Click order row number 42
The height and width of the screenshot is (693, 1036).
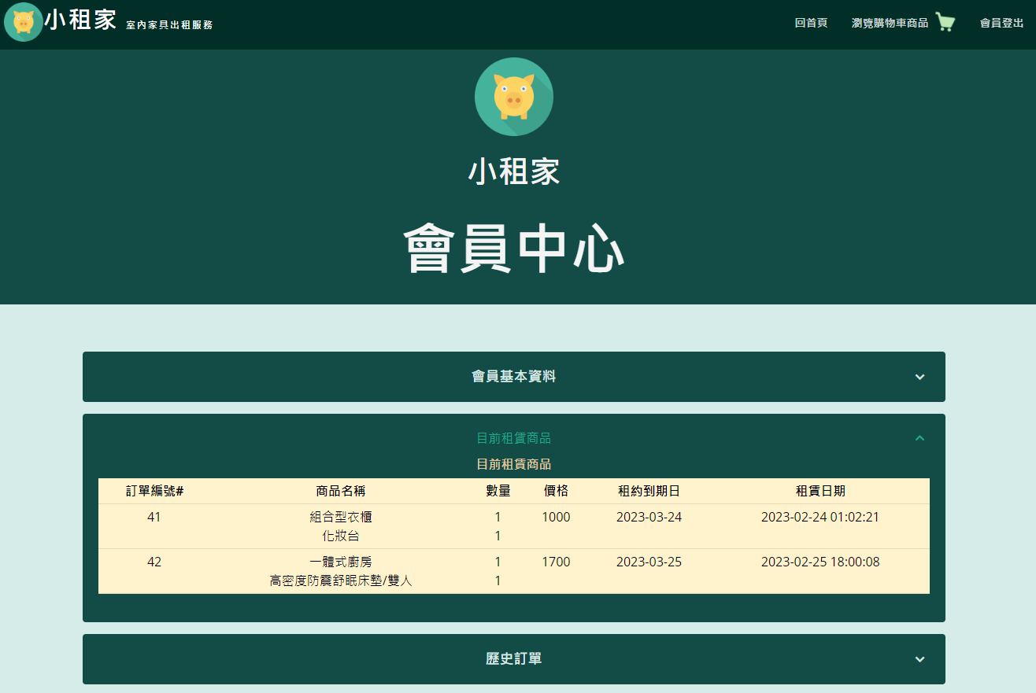pos(154,562)
